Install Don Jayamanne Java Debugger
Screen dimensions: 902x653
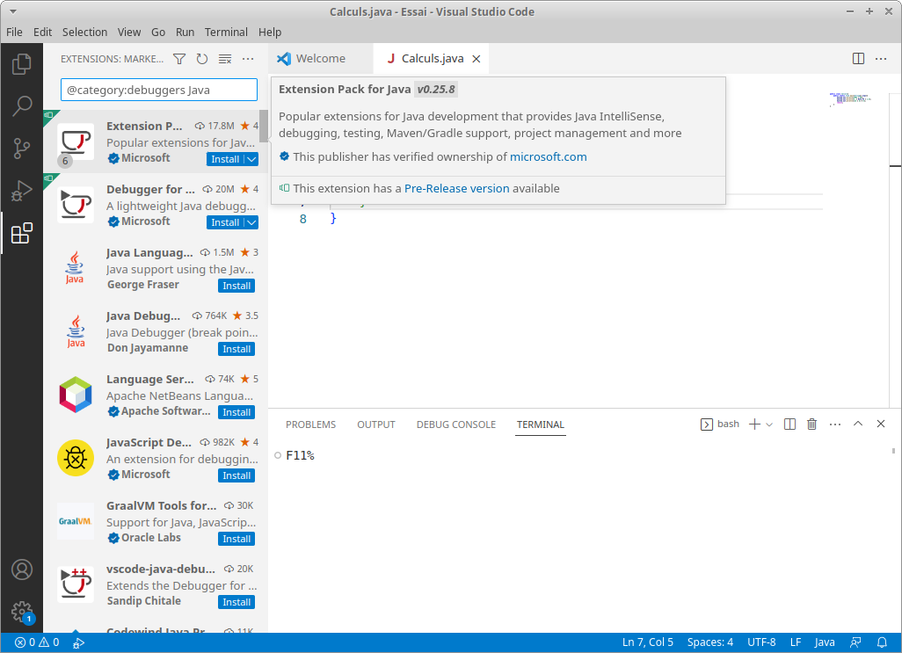click(236, 349)
